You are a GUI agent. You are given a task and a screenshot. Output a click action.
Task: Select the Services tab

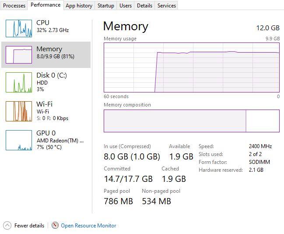click(x=166, y=6)
